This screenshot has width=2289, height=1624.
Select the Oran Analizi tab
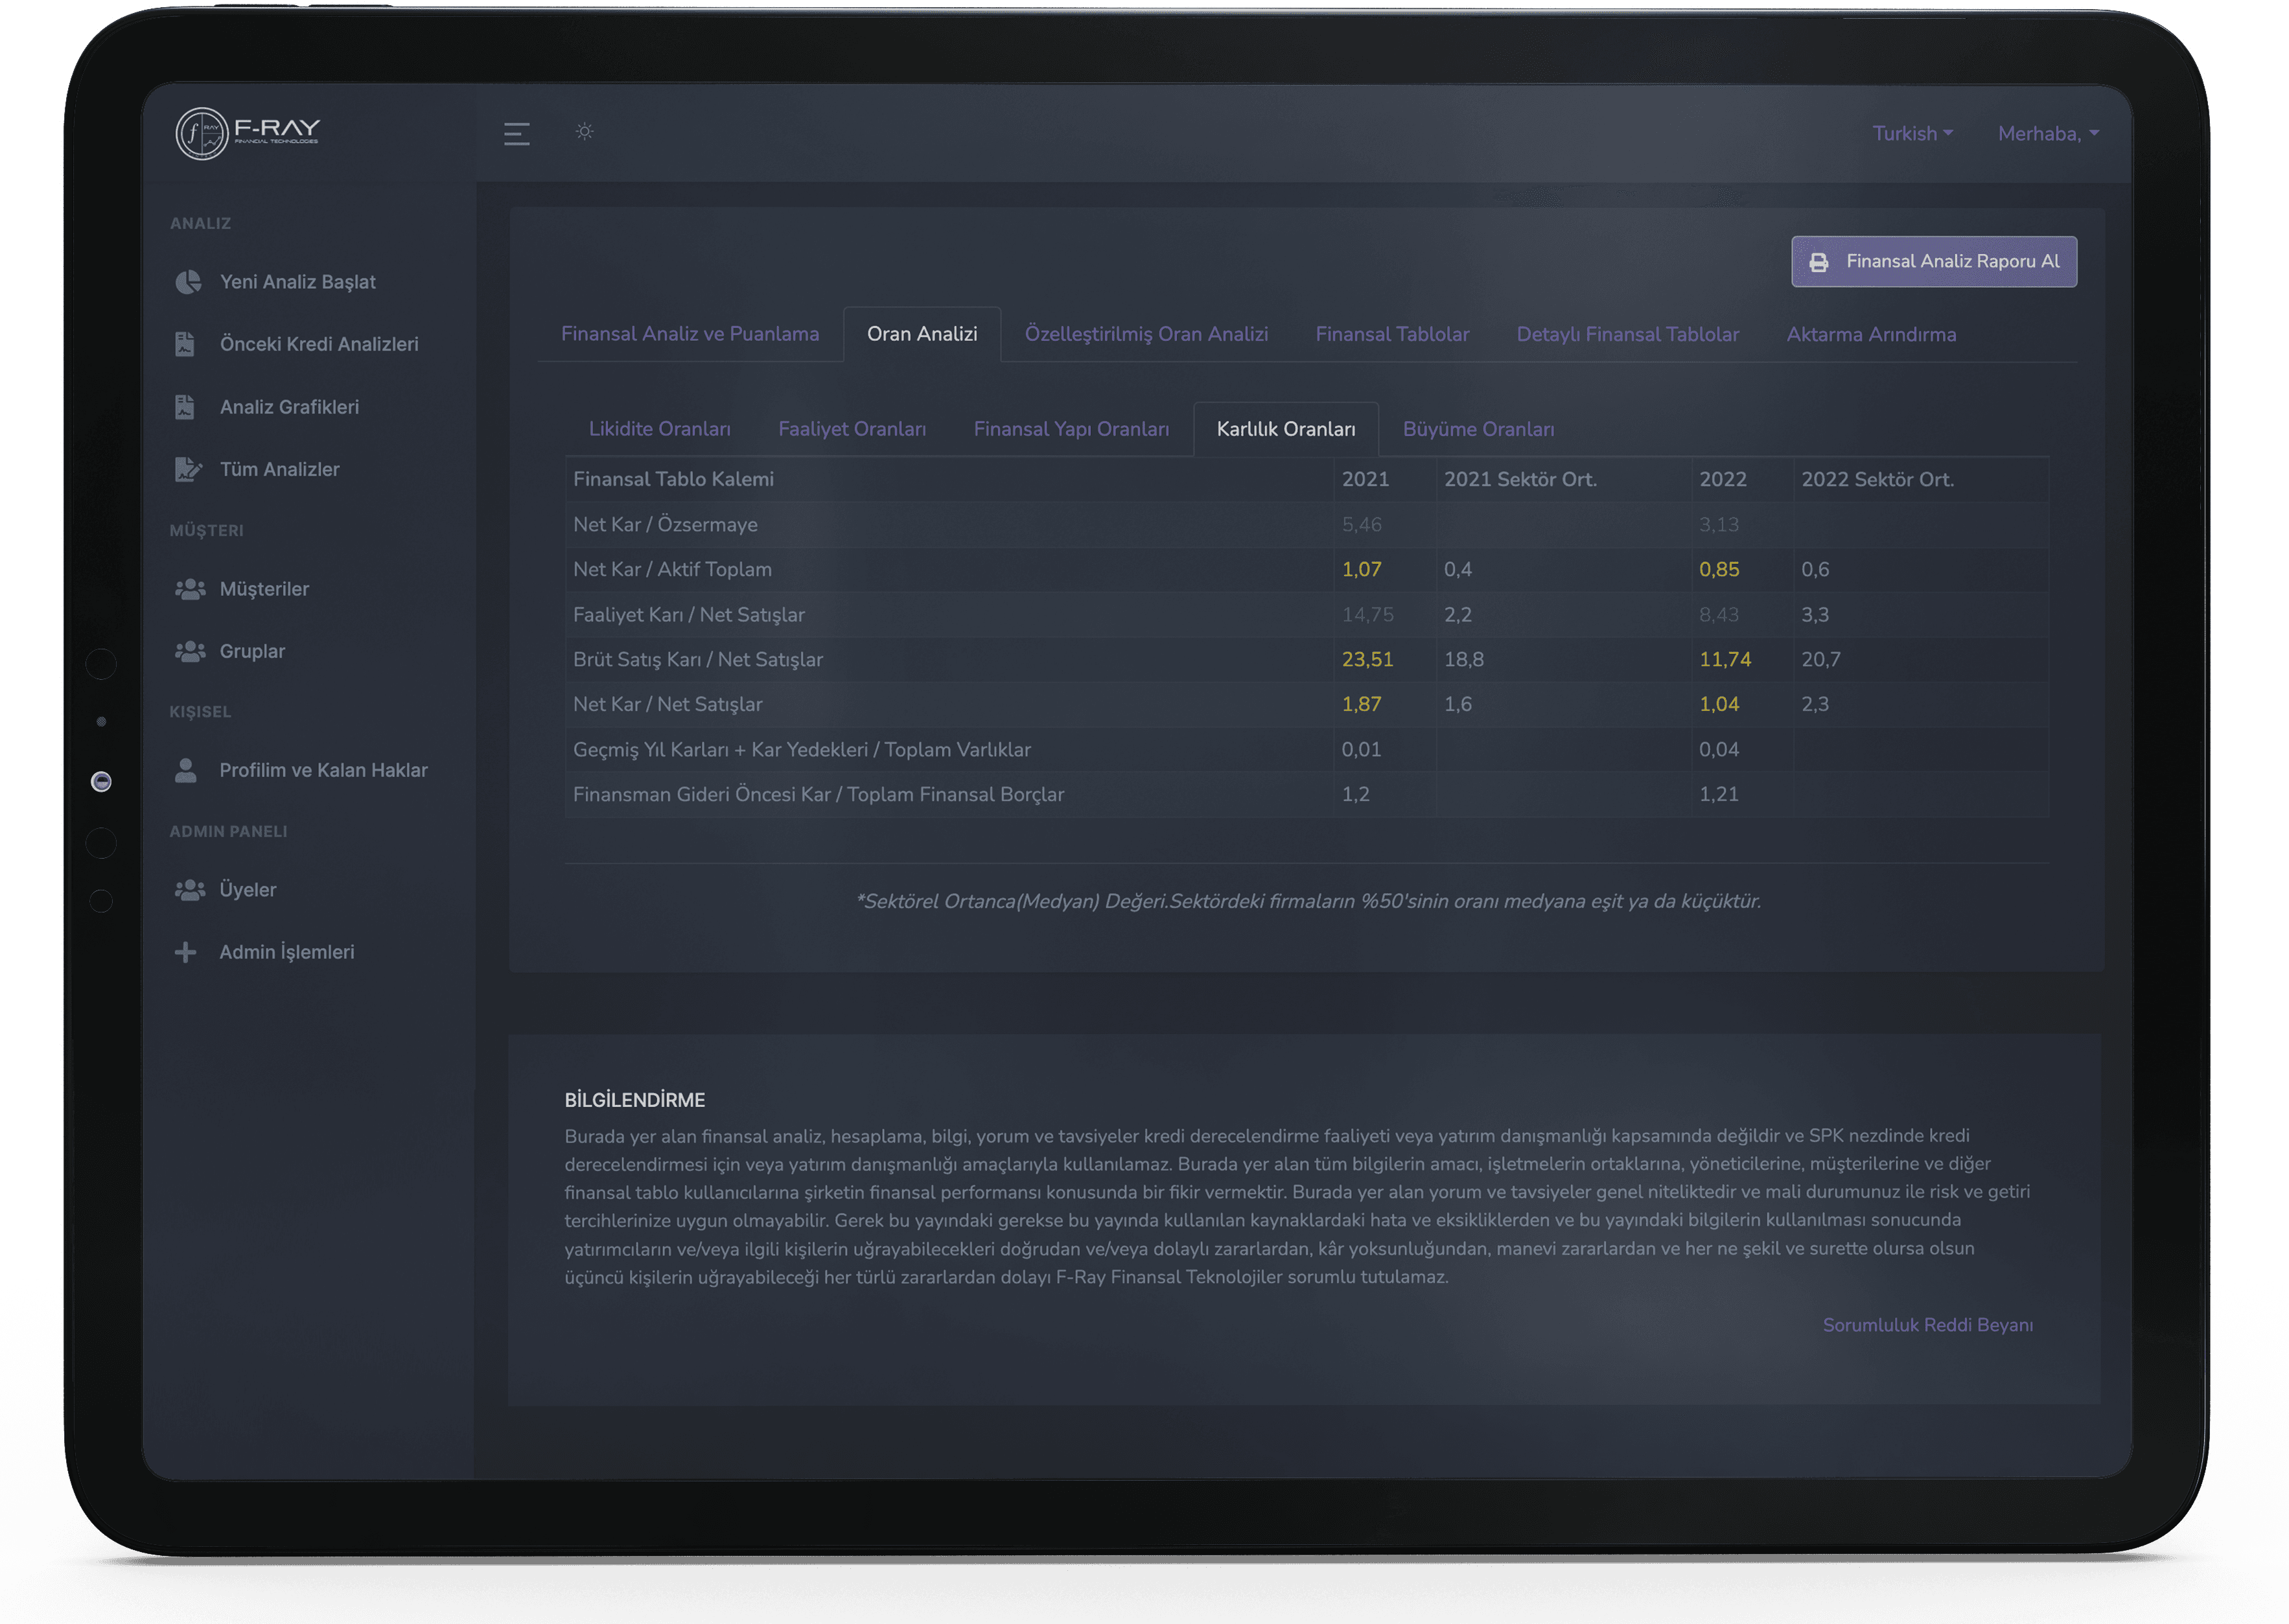(x=921, y=334)
